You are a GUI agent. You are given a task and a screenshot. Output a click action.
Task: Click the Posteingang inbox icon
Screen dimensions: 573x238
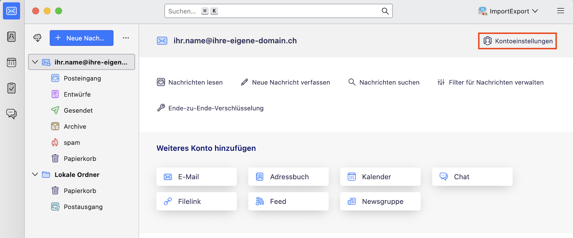(55, 78)
